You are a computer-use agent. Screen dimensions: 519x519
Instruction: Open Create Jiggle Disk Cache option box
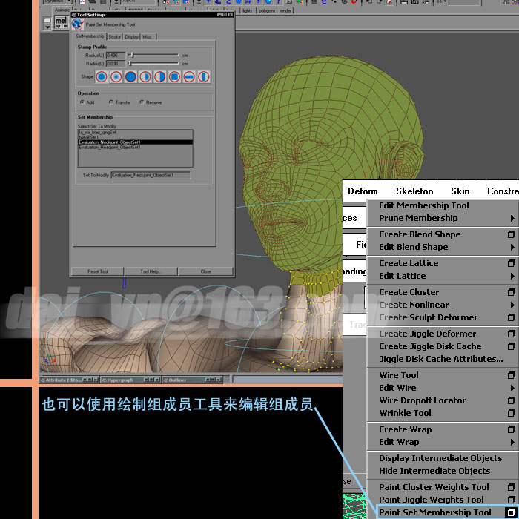(512, 346)
